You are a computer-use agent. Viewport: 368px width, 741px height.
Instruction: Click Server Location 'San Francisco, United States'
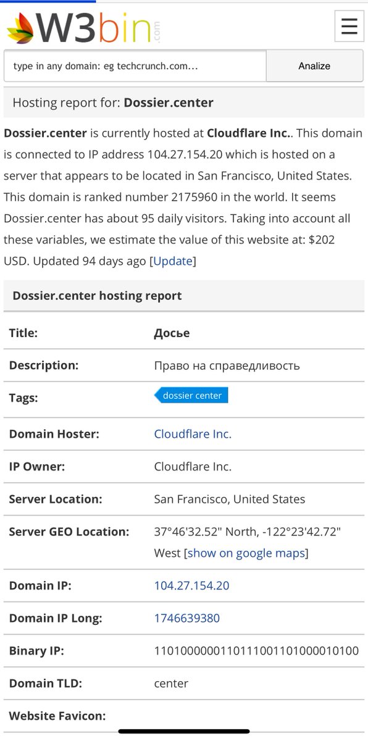click(229, 499)
